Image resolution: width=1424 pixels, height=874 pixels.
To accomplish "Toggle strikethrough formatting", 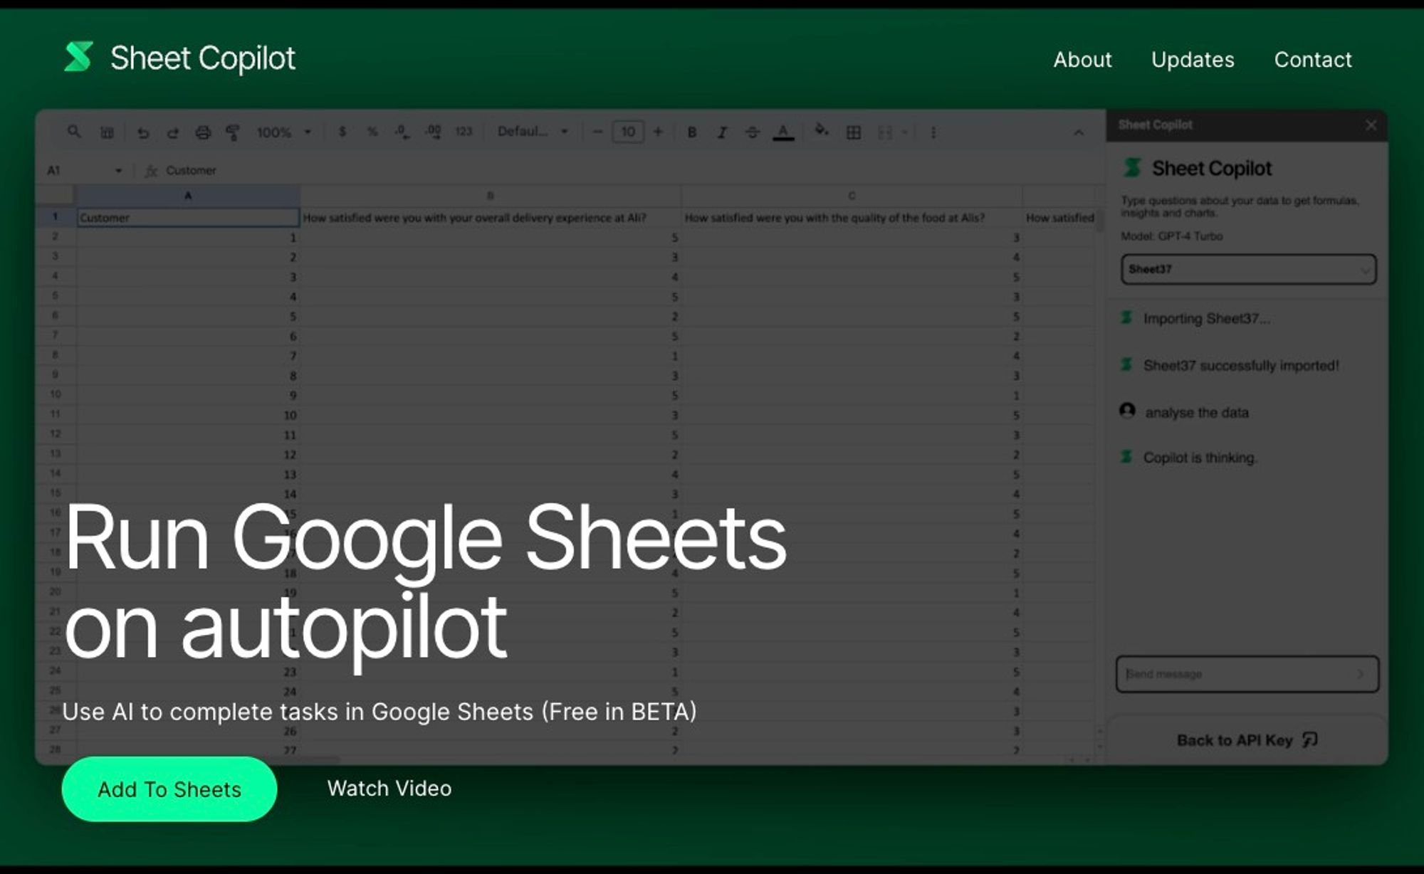I will click(x=752, y=132).
